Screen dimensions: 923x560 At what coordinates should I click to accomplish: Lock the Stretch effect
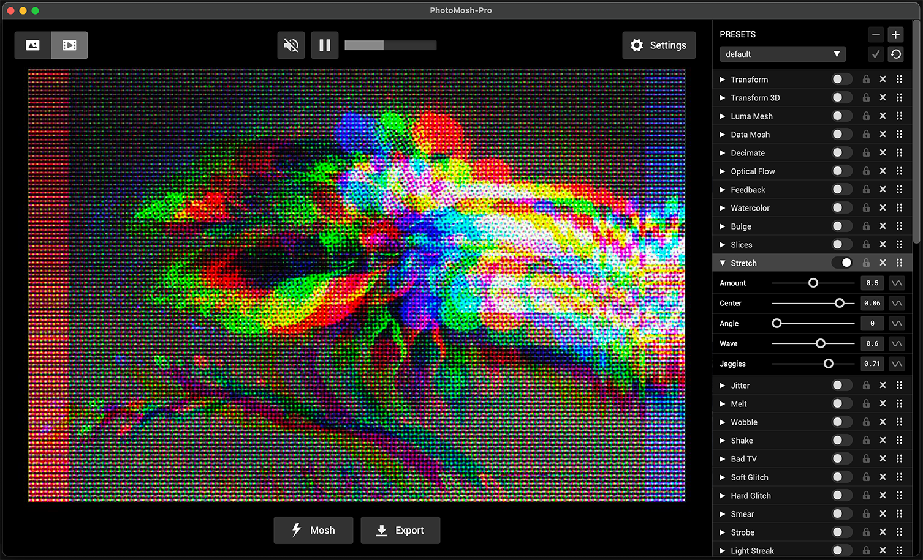coord(866,263)
